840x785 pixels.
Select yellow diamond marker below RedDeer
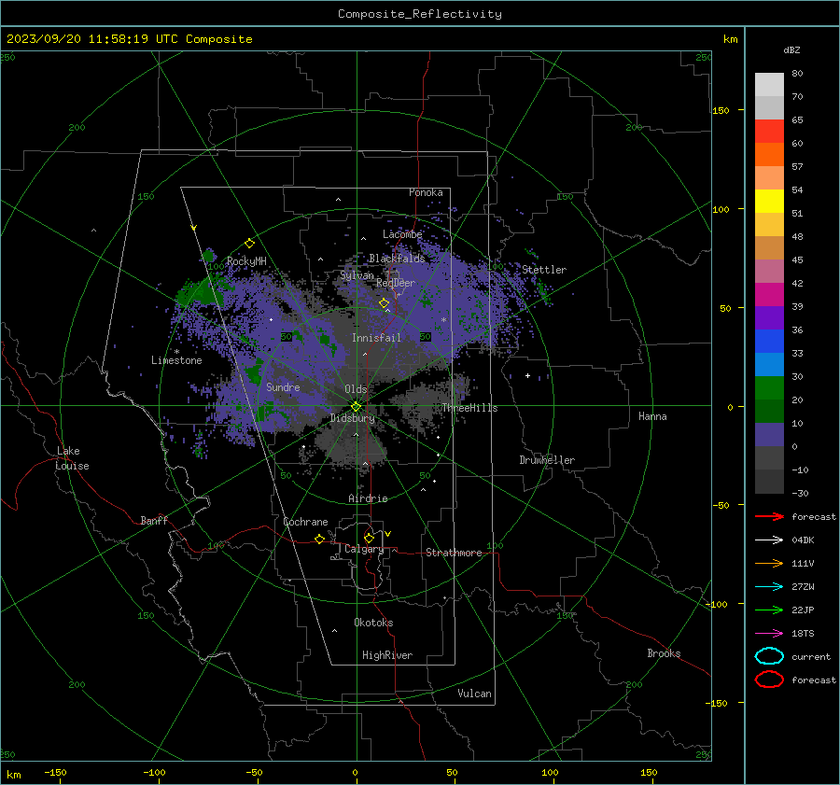coord(384,303)
